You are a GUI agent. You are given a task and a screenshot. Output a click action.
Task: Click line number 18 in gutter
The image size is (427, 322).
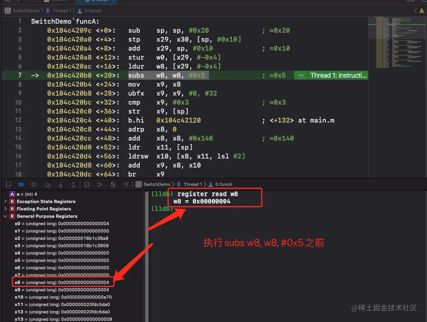point(18,174)
